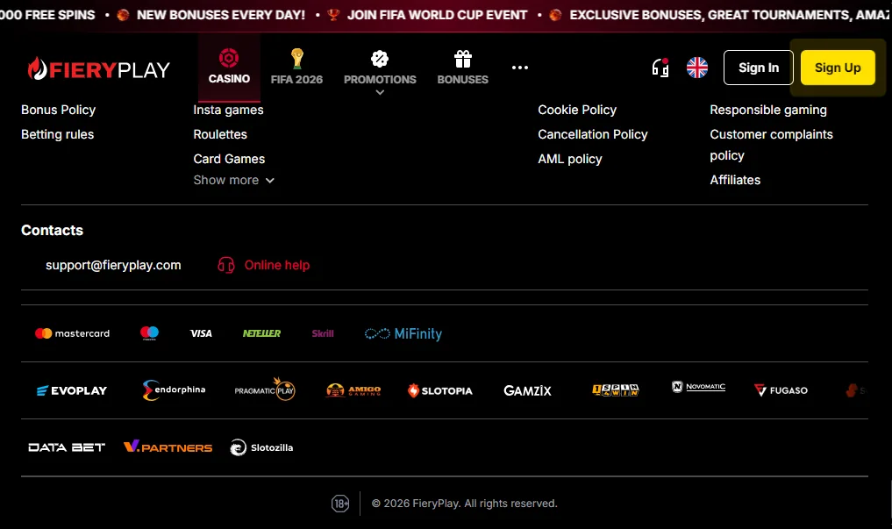This screenshot has width=892, height=529.
Task: Open the Cancellation Policy link
Action: 593,134
